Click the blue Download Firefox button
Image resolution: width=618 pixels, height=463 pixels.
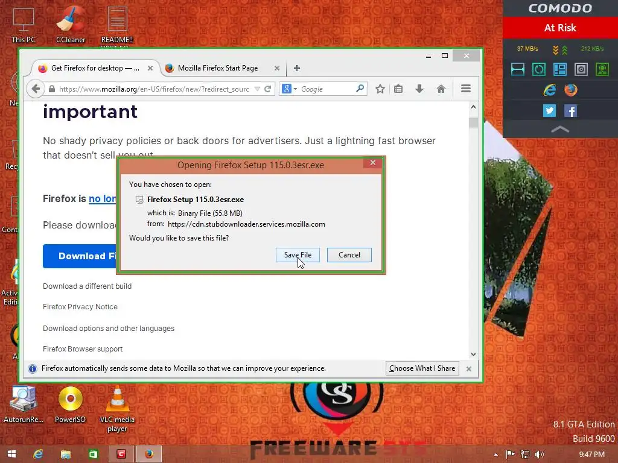click(x=80, y=256)
